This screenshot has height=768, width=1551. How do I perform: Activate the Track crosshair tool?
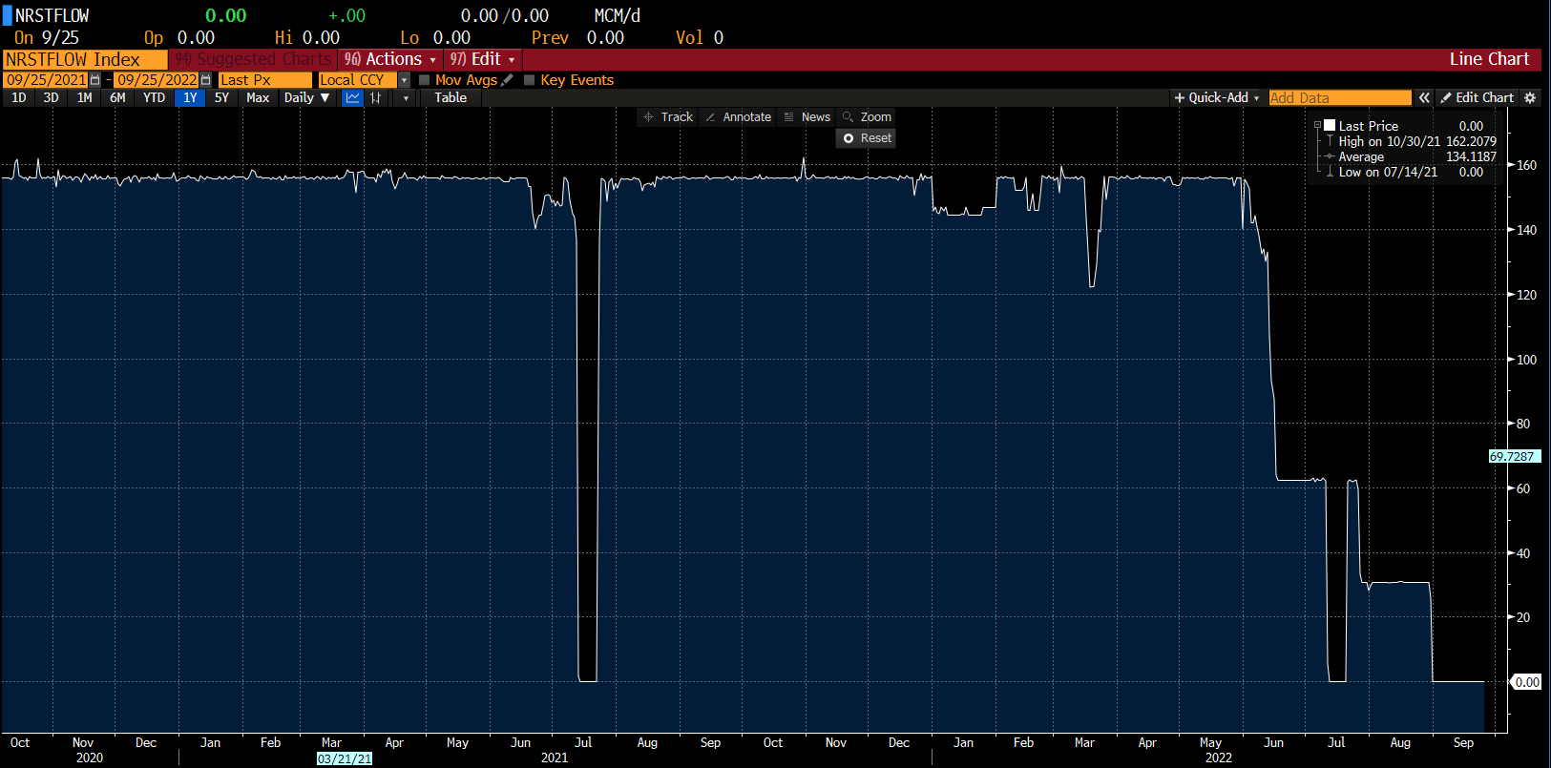667,117
